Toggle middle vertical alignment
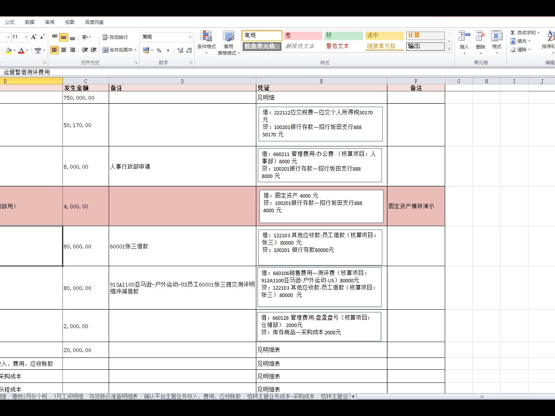 point(64,37)
